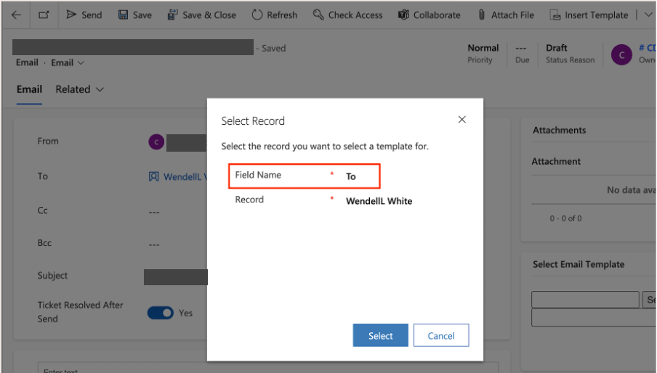657x373 pixels.
Task: Click the purple owner avatar in header
Action: click(x=621, y=54)
